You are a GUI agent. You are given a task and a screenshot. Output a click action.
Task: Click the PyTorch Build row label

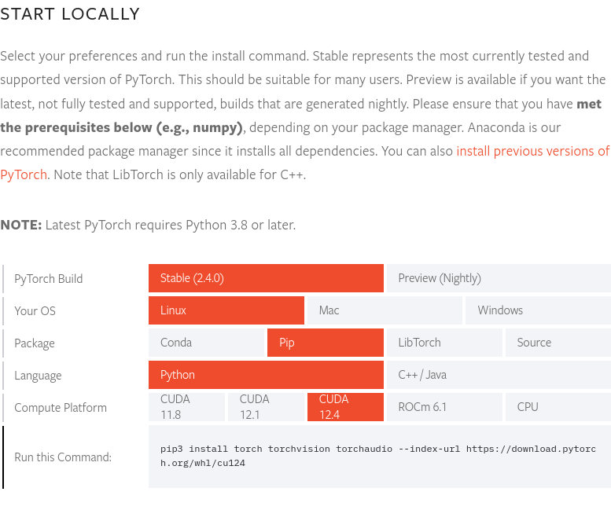(48, 279)
